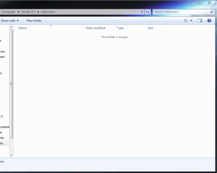Close the Explorer window
217x173 pixels.
point(210,3)
